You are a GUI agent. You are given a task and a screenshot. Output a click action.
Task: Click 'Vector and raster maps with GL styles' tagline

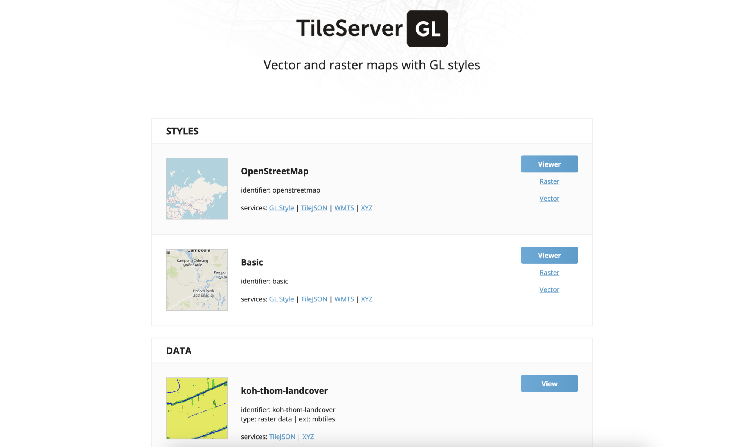(x=372, y=65)
